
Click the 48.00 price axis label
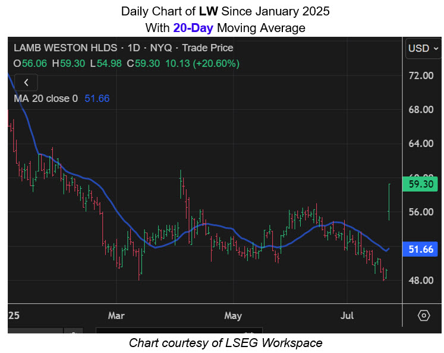(x=421, y=280)
